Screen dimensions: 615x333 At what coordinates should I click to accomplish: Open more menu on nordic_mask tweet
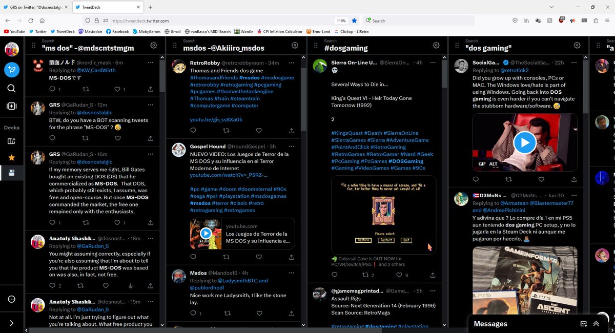[150, 63]
